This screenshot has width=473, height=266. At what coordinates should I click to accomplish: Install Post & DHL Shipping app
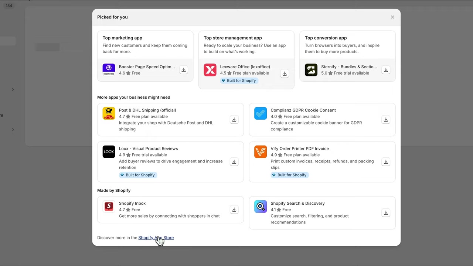[234, 119]
